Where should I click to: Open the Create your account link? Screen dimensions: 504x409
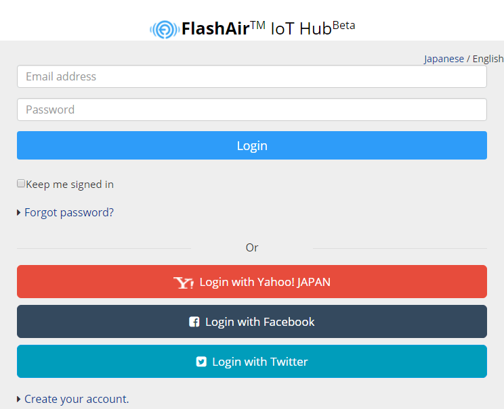click(x=77, y=400)
